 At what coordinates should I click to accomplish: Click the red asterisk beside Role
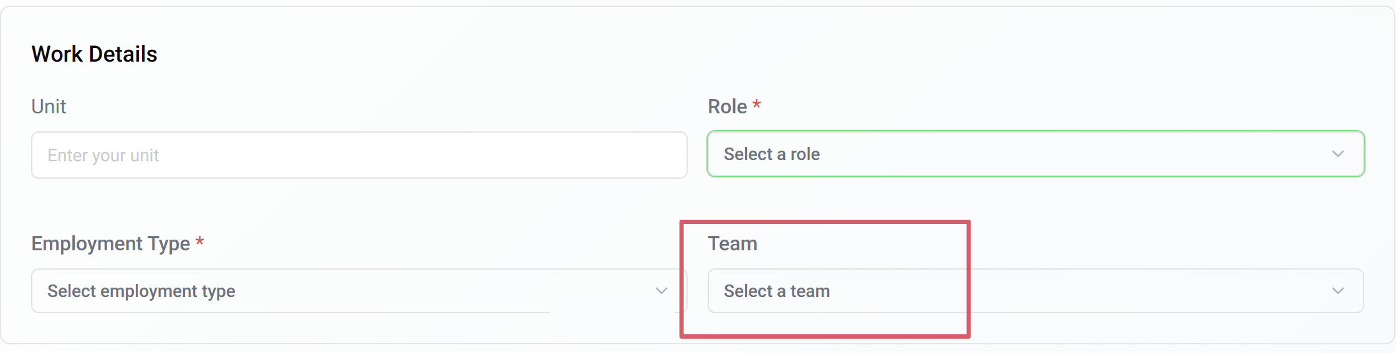[x=756, y=105]
